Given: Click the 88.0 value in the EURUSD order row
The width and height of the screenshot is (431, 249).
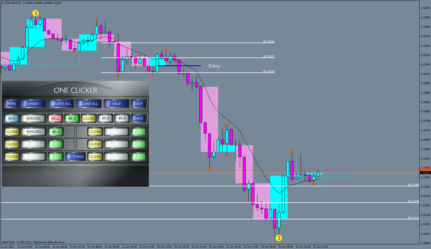Looking at the screenshot, I should pos(56,132).
